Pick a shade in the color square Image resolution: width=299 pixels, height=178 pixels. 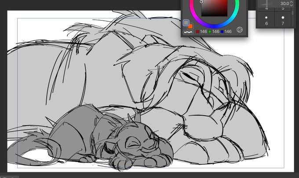(214, 8)
